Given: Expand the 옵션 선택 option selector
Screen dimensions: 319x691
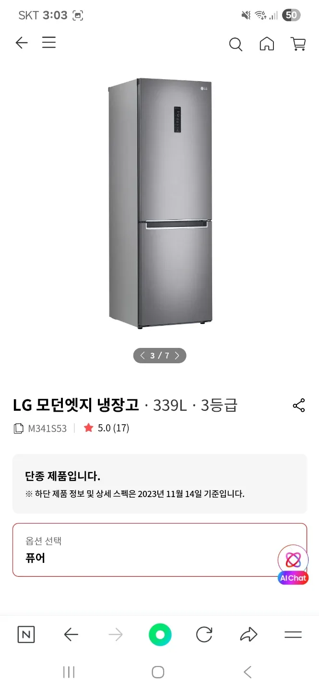Looking at the screenshot, I should point(159,549).
